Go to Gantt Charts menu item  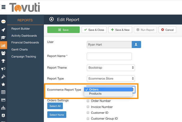[x=20, y=50]
